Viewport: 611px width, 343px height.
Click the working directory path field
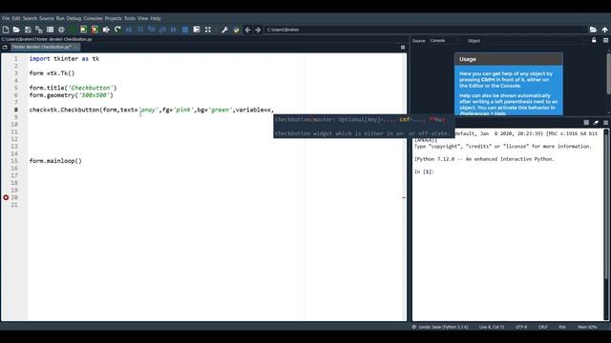[426, 30]
